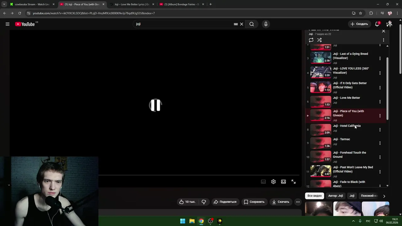Open Chrome media controls icon
The height and width of the screenshot is (226, 402).
[382, 13]
